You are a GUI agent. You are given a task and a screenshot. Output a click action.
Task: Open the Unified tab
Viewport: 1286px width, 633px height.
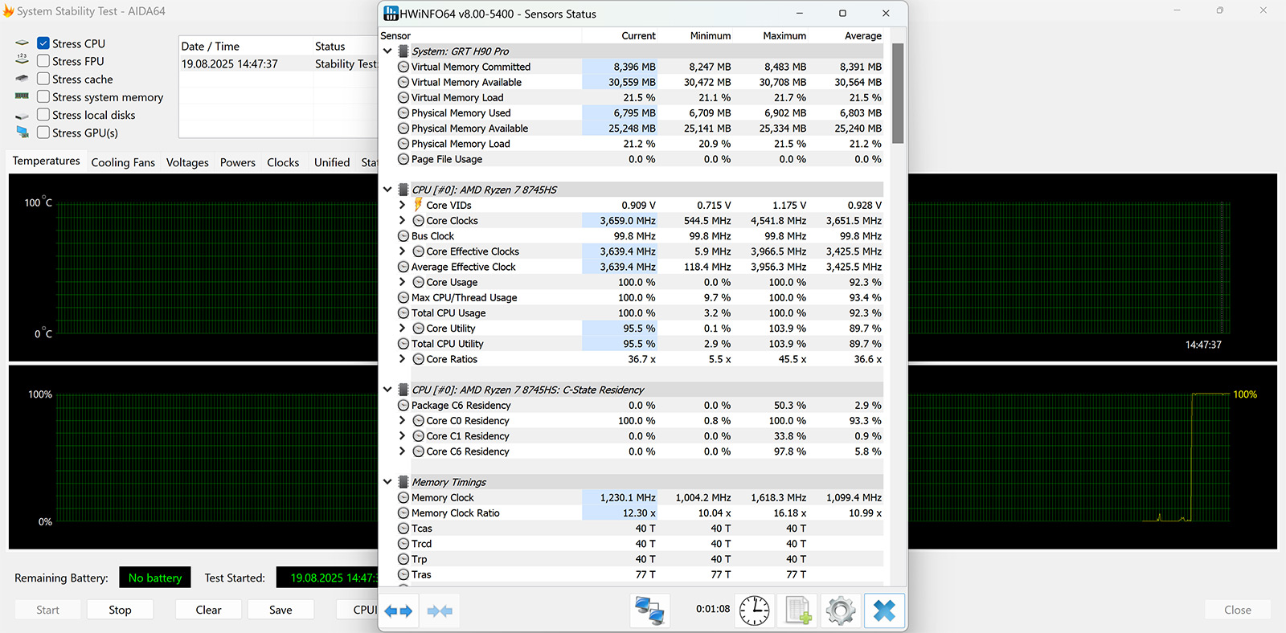coord(332,162)
